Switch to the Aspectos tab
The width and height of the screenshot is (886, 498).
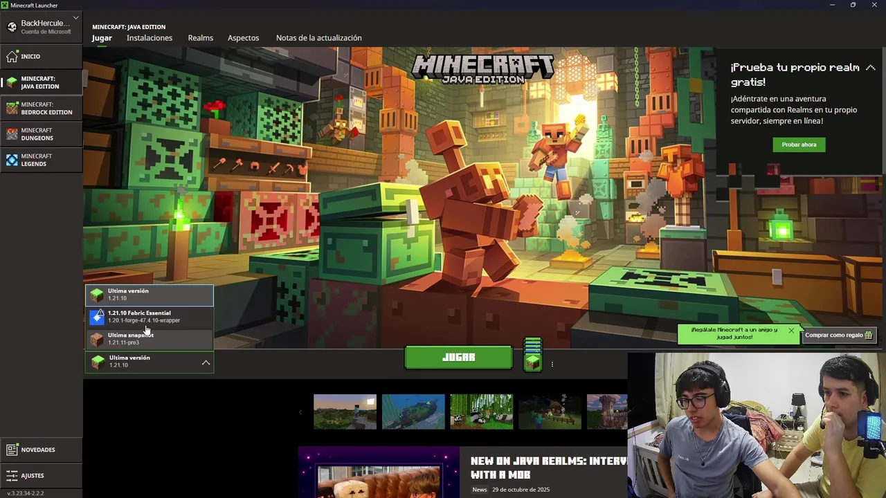[244, 38]
